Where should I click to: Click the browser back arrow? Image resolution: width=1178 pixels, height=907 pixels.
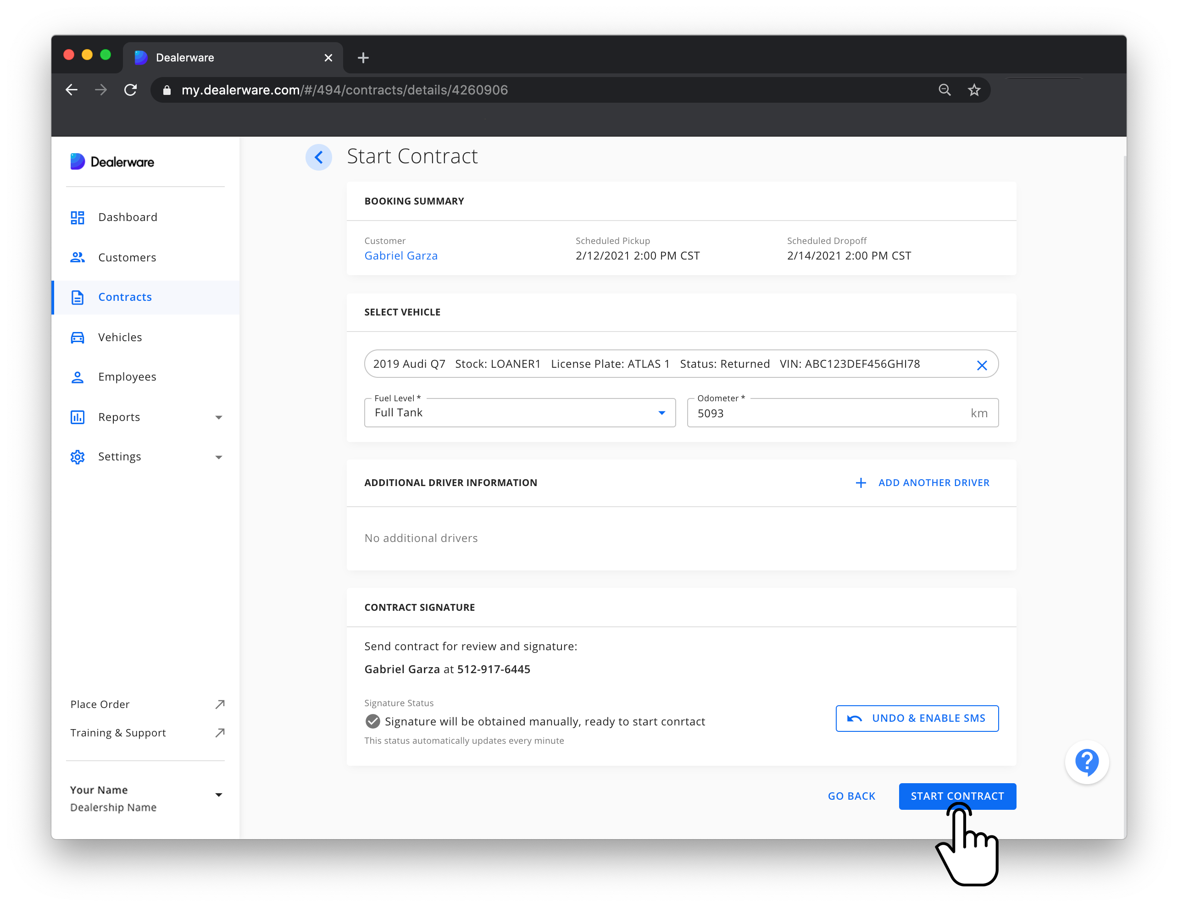(x=71, y=90)
